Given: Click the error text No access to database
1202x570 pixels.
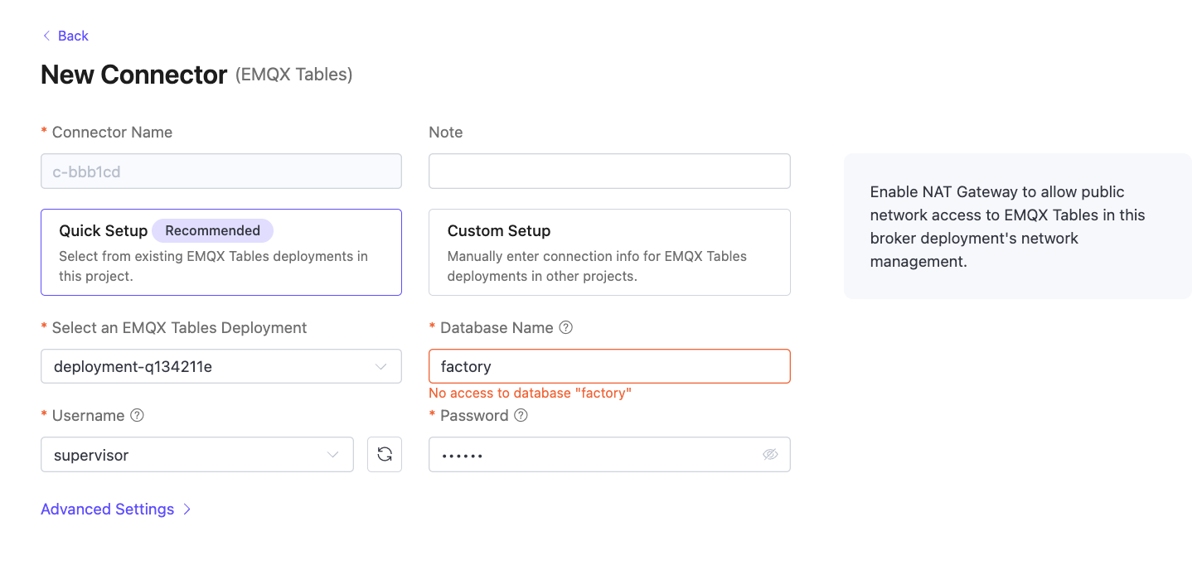Looking at the screenshot, I should point(531,393).
